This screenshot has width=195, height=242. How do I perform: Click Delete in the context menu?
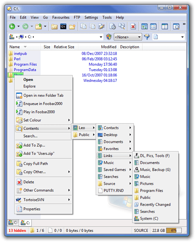44,182
